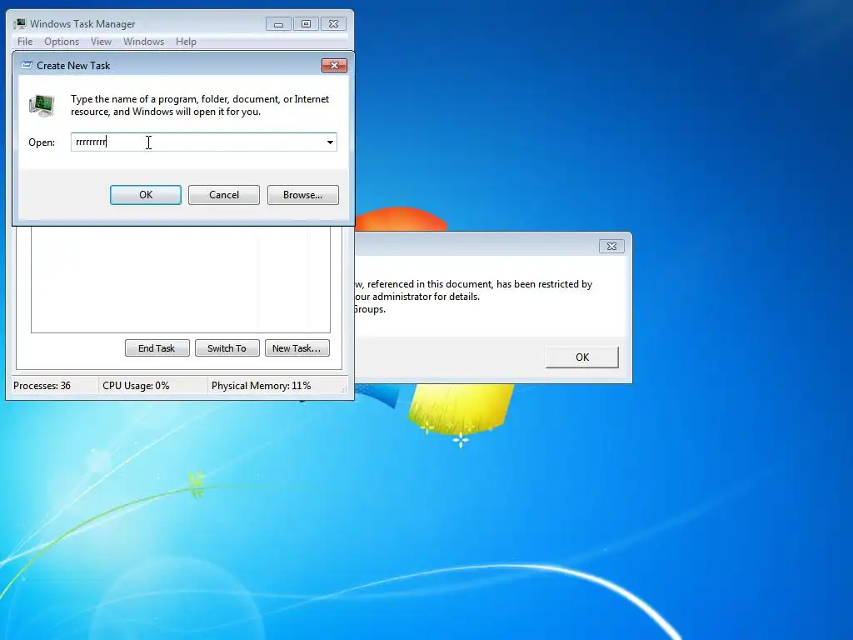Click the CPU Usage: 0% status text
This screenshot has height=640, width=853.
tap(136, 385)
